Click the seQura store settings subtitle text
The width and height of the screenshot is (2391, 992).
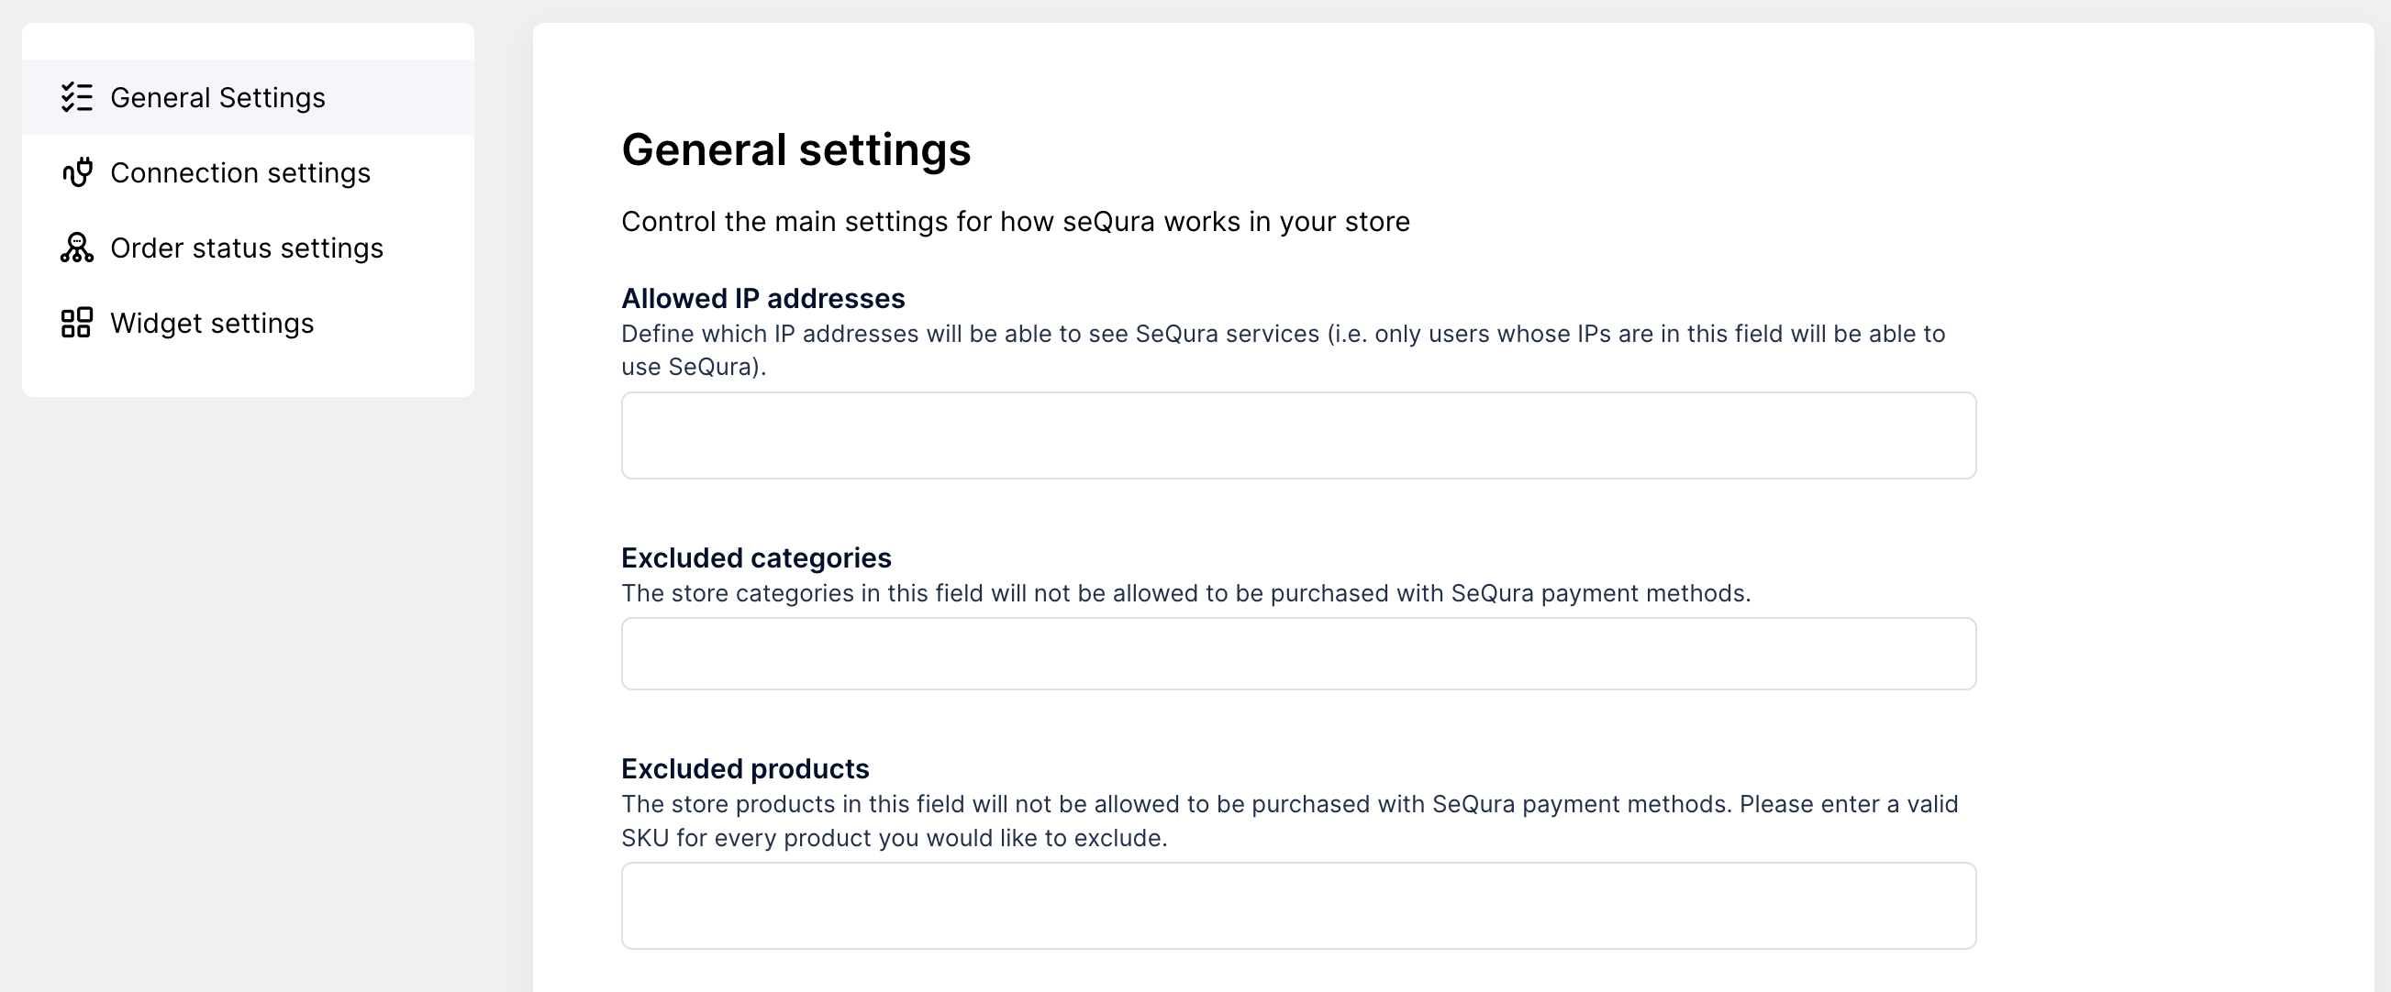pos(1015,222)
